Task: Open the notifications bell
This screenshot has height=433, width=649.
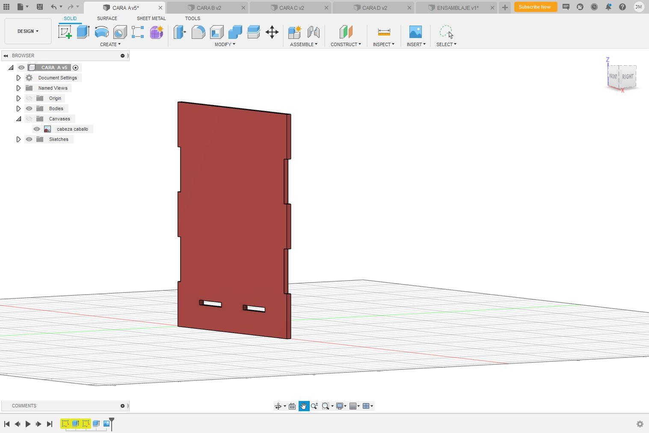Action: (608, 7)
